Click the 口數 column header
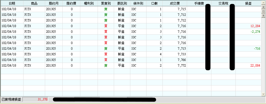 click(x=154, y=3)
